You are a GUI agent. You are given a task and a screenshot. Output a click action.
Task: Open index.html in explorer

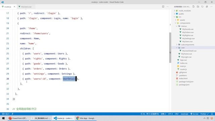coord(183,78)
